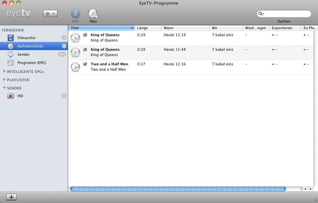Click the search magnifier dropdown icon

[x=261, y=14]
